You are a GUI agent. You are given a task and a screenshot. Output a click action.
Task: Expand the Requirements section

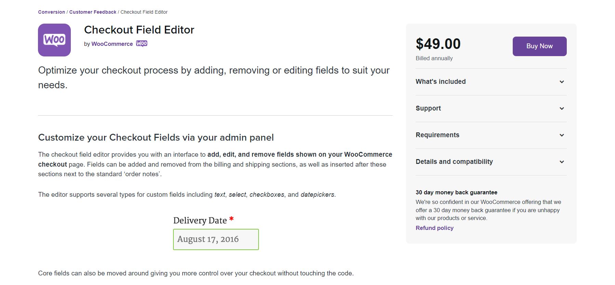tap(491, 135)
